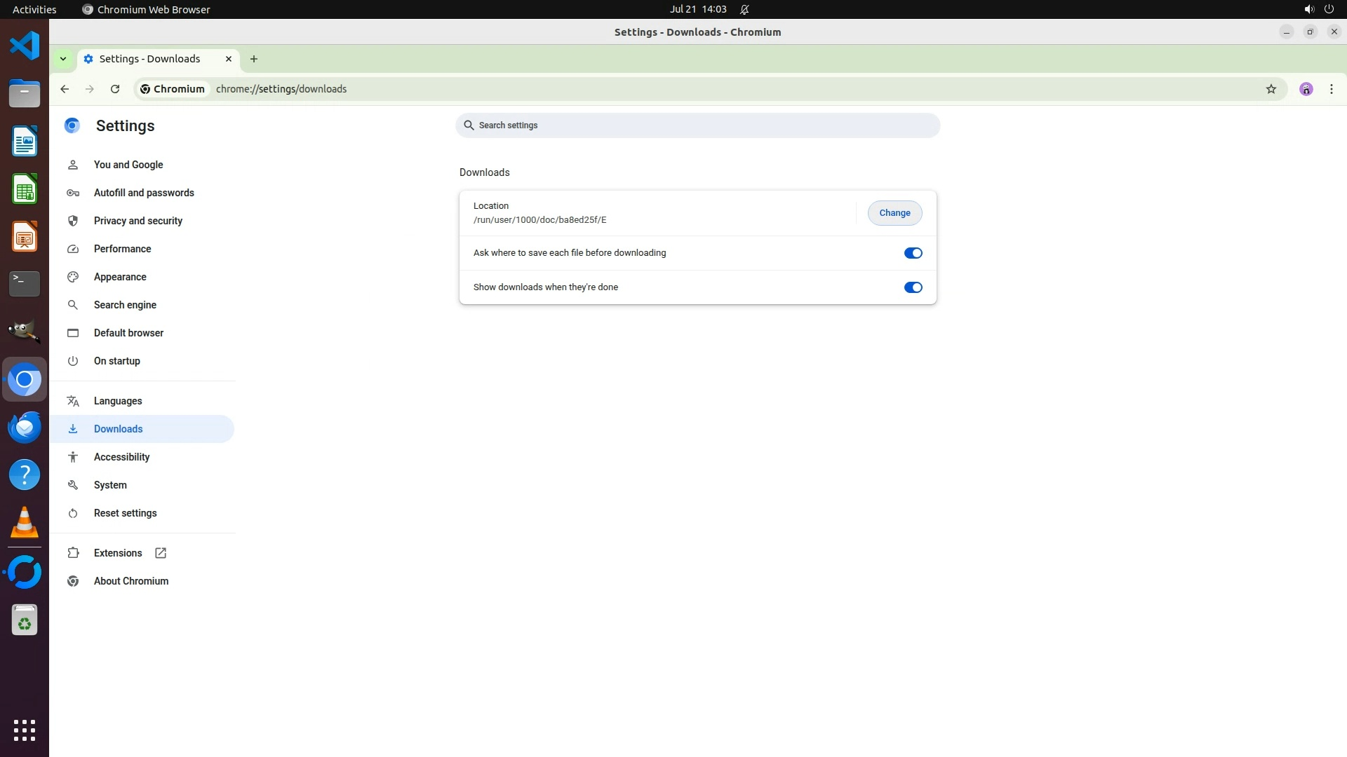This screenshot has height=757, width=1347.
Task: Open Extensions external link icon
Action: [161, 553]
